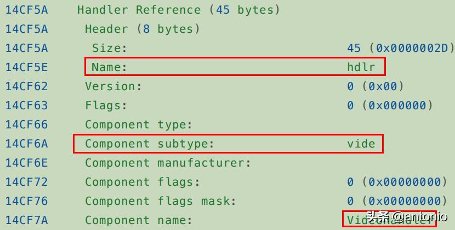The width and height of the screenshot is (455, 230).
Task: Click the flags value 0 (0x000000)
Action: pos(390,105)
